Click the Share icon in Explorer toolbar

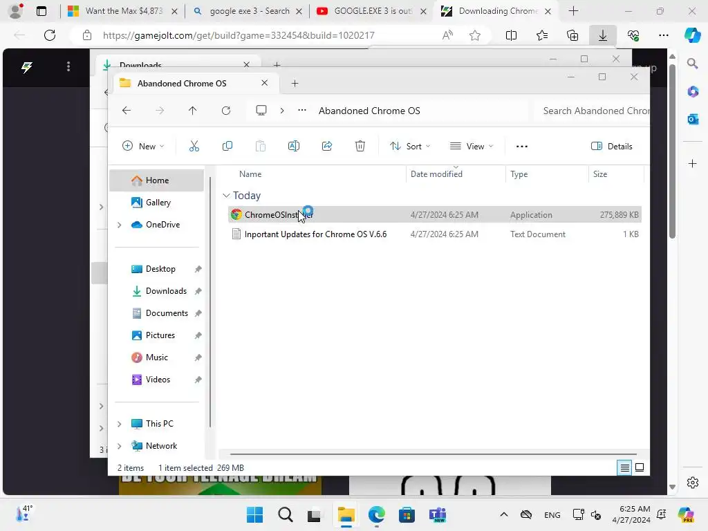point(327,147)
